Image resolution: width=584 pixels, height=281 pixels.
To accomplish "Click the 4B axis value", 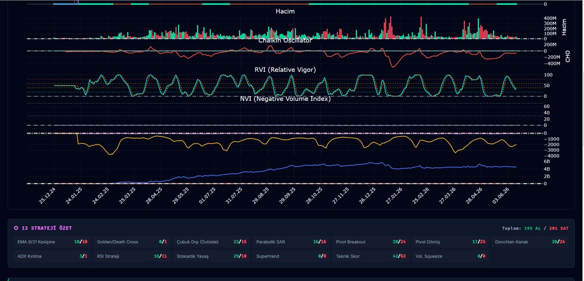I will pyautogui.click(x=547, y=169).
